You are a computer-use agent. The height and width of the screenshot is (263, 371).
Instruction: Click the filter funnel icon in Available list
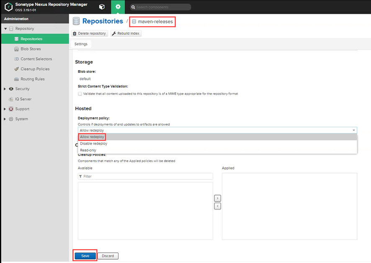pyautogui.click(x=80, y=176)
